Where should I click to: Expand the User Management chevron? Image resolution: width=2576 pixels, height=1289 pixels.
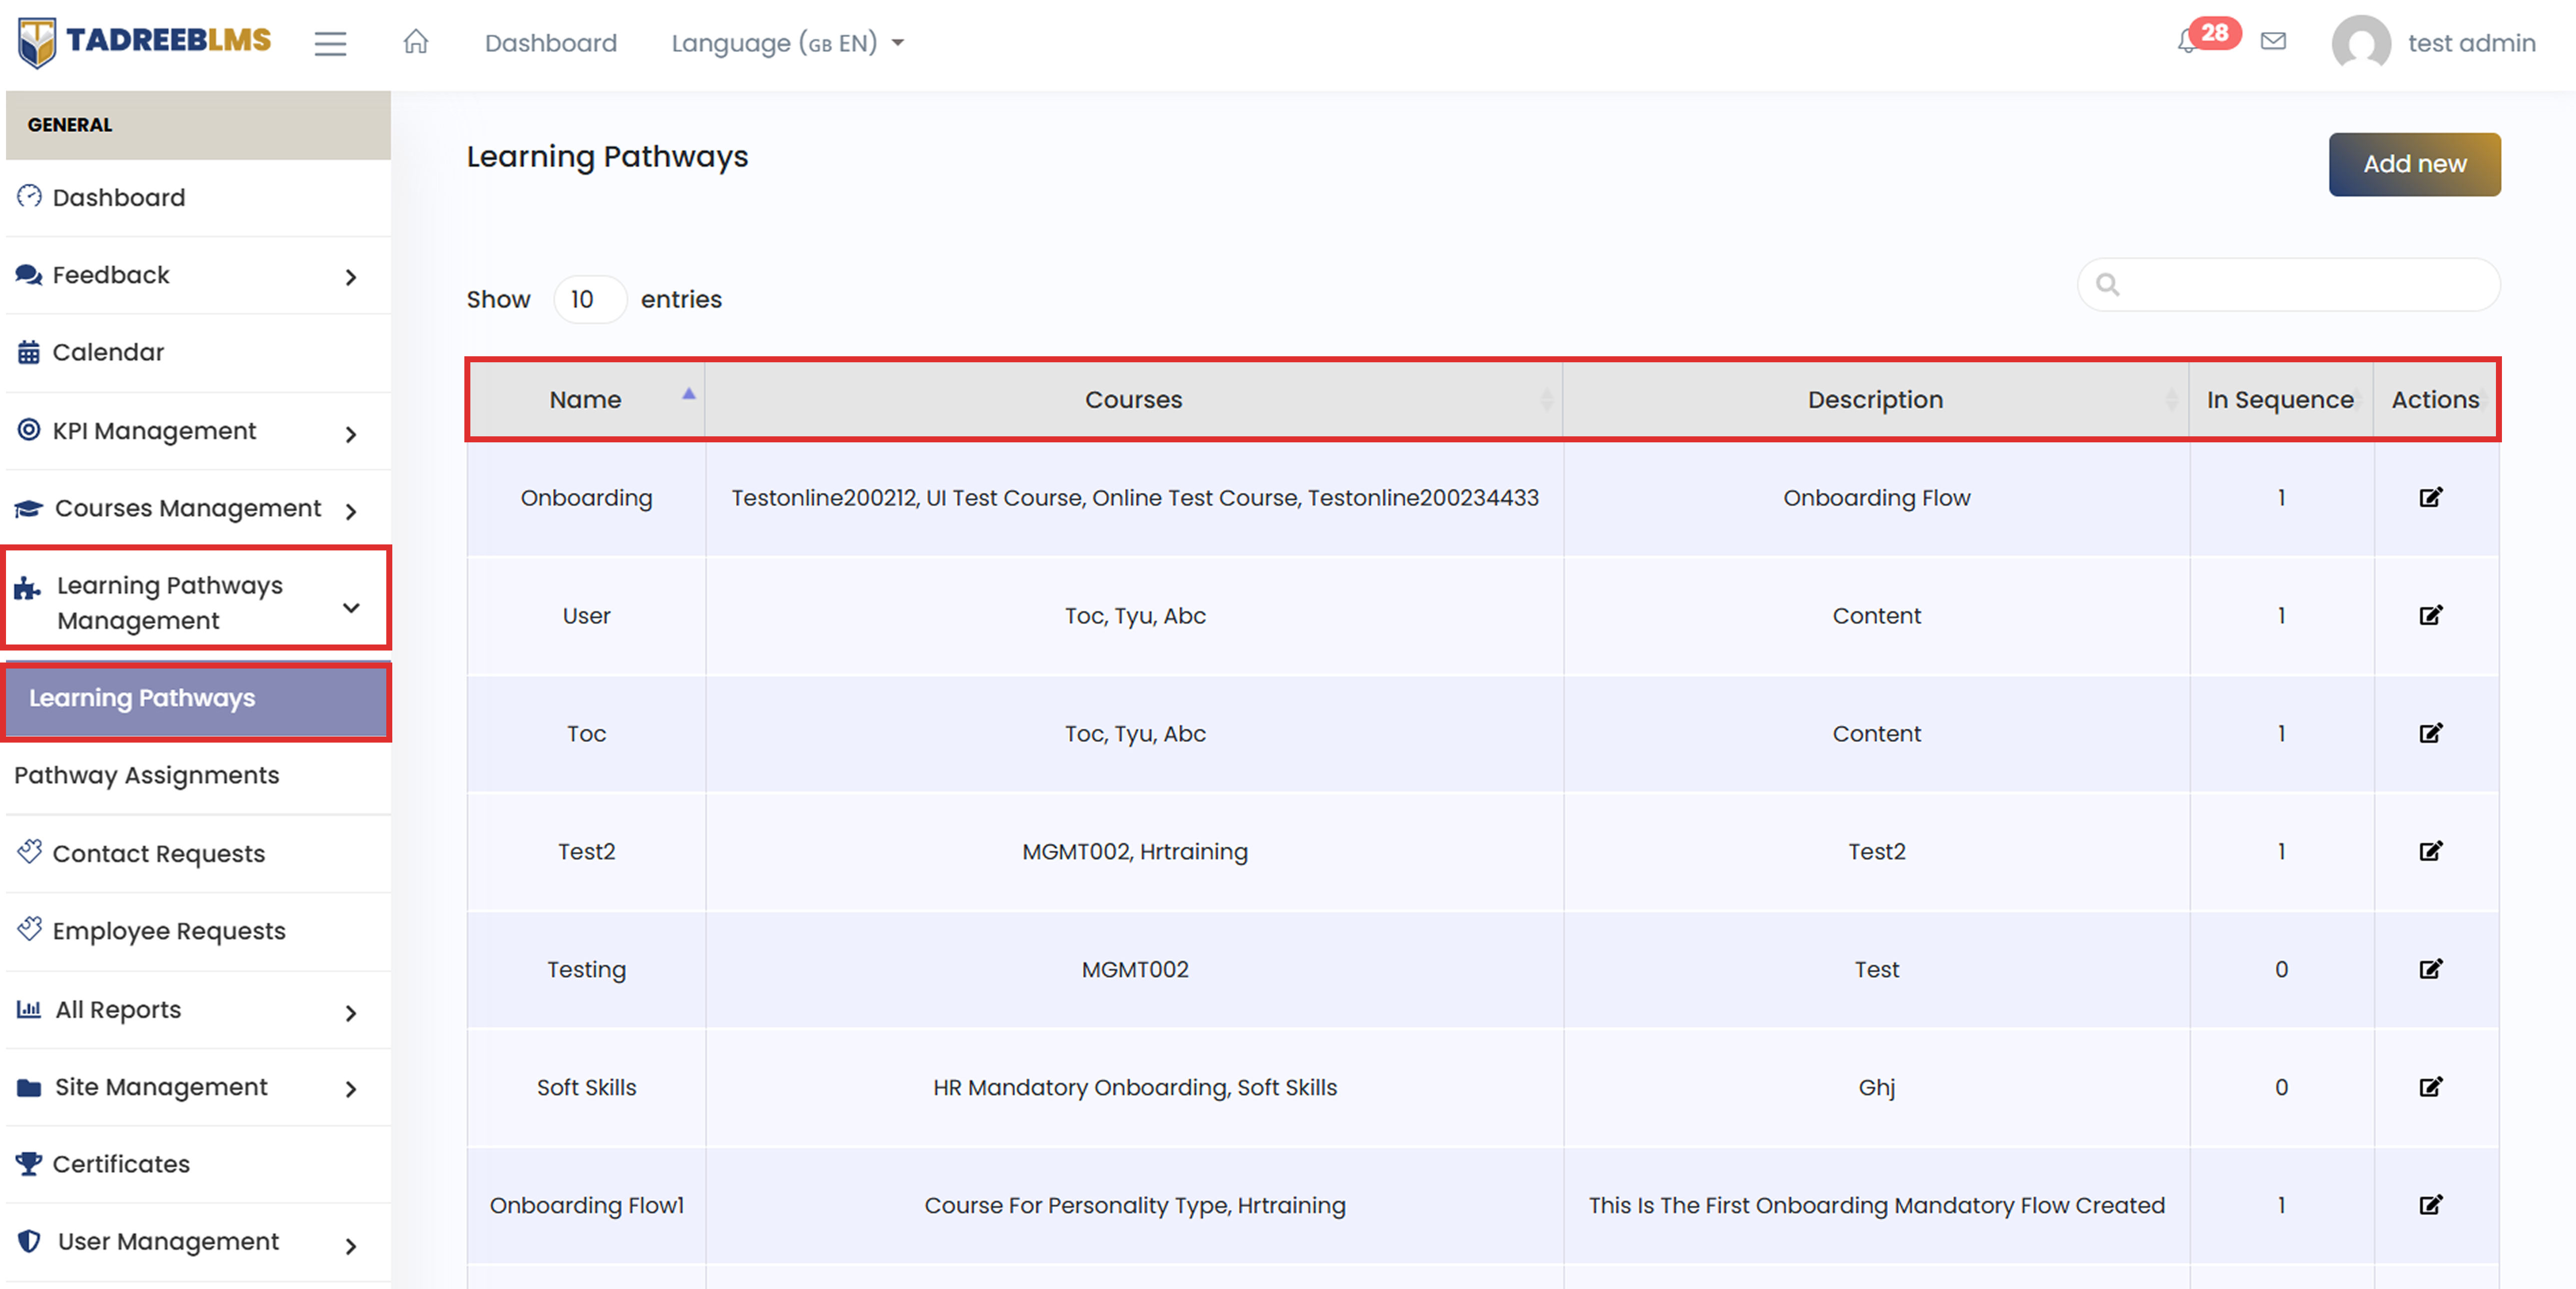point(350,1245)
